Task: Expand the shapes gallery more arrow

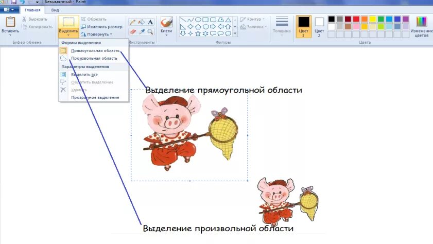Action: pyautogui.click(x=235, y=33)
